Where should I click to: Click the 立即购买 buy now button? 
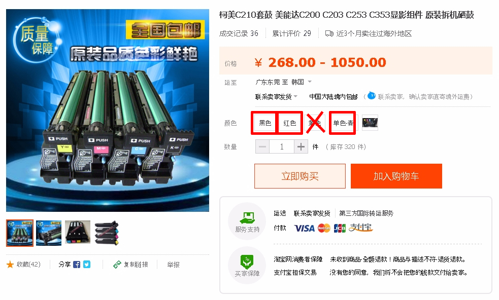coord(300,176)
